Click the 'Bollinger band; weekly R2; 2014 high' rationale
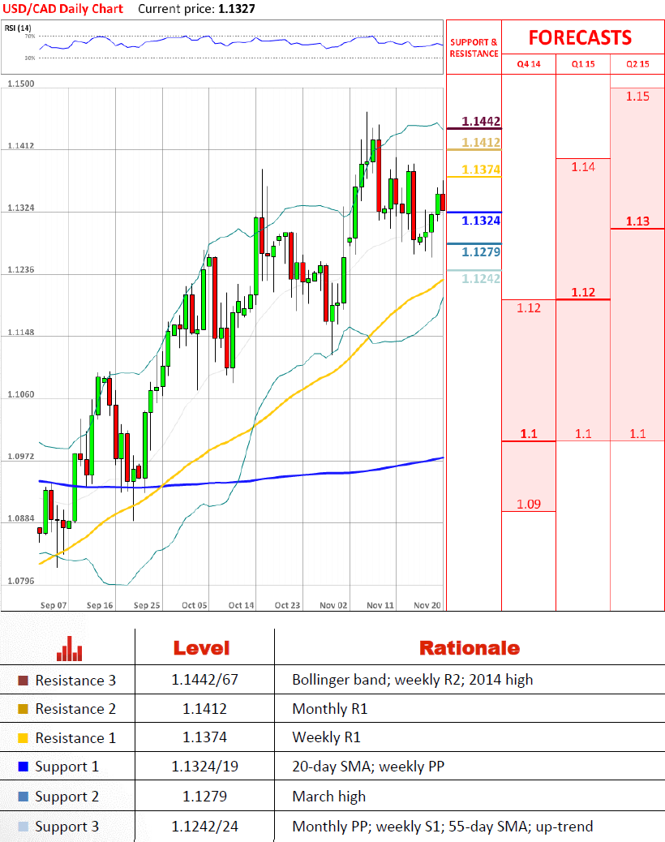Image resolution: width=665 pixels, height=842 pixels. (x=412, y=680)
